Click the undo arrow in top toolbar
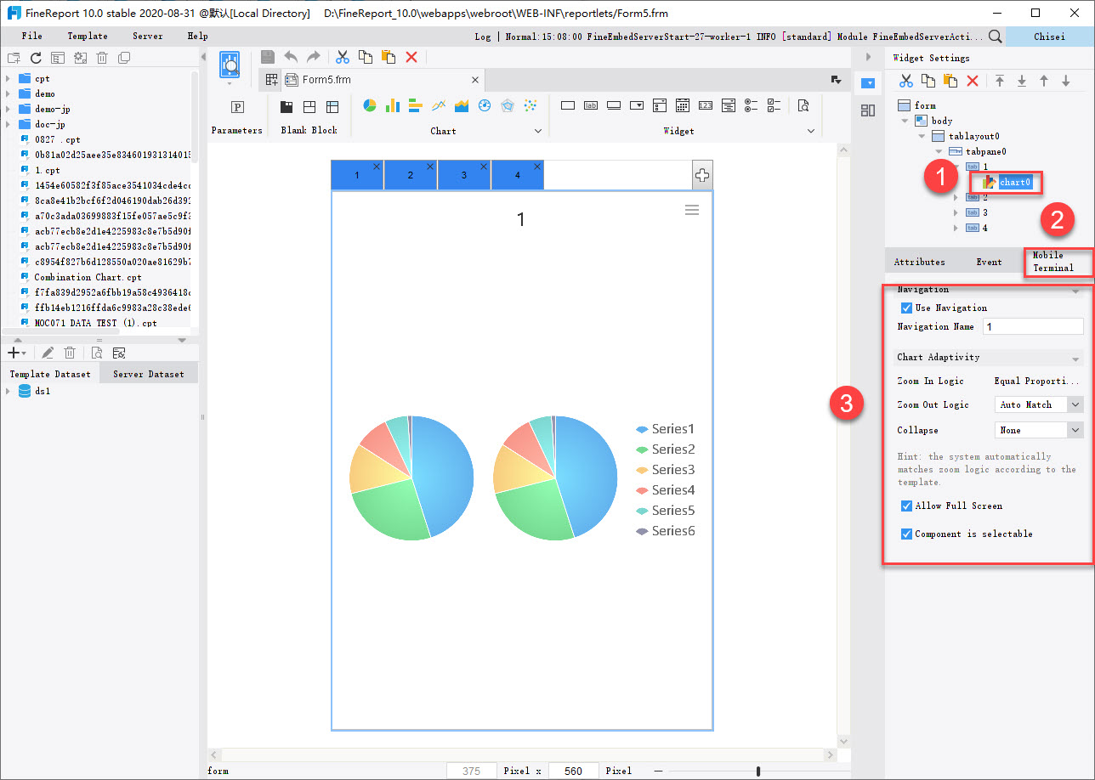This screenshot has width=1095, height=780. pyautogui.click(x=291, y=57)
